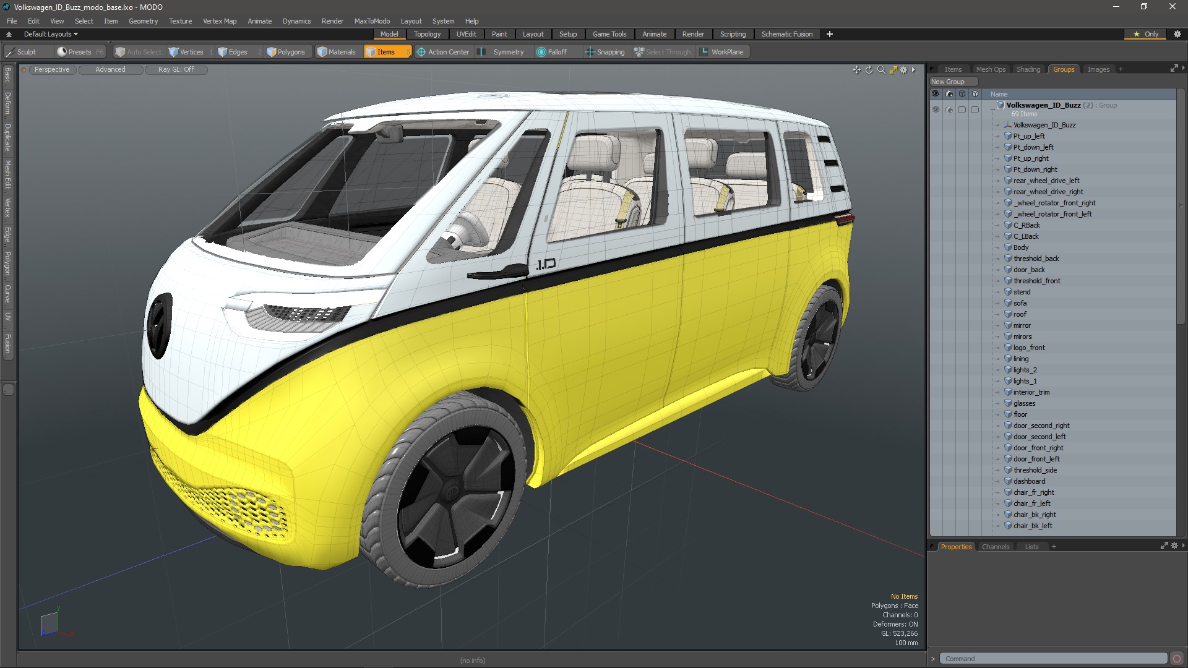
Task: Open the Geometry menu
Action: pyautogui.click(x=143, y=21)
